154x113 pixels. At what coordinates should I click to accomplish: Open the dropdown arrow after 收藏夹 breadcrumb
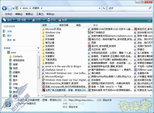42,8
